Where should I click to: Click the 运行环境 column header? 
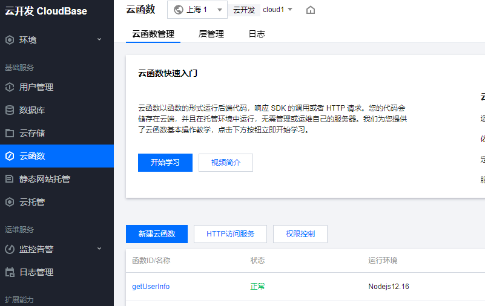point(383,260)
